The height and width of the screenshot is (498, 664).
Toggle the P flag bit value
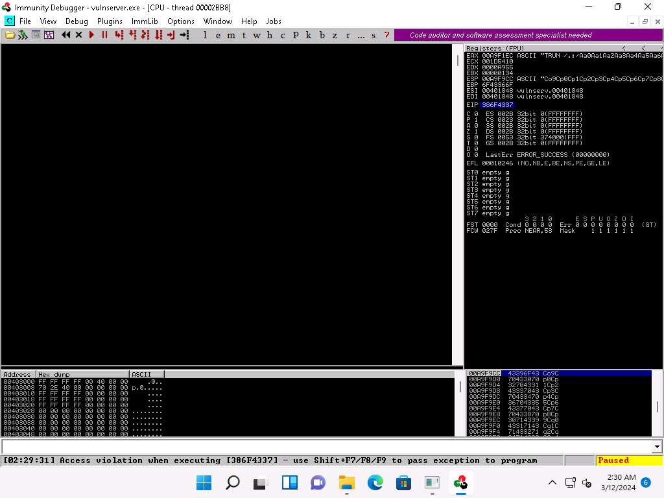click(x=476, y=119)
